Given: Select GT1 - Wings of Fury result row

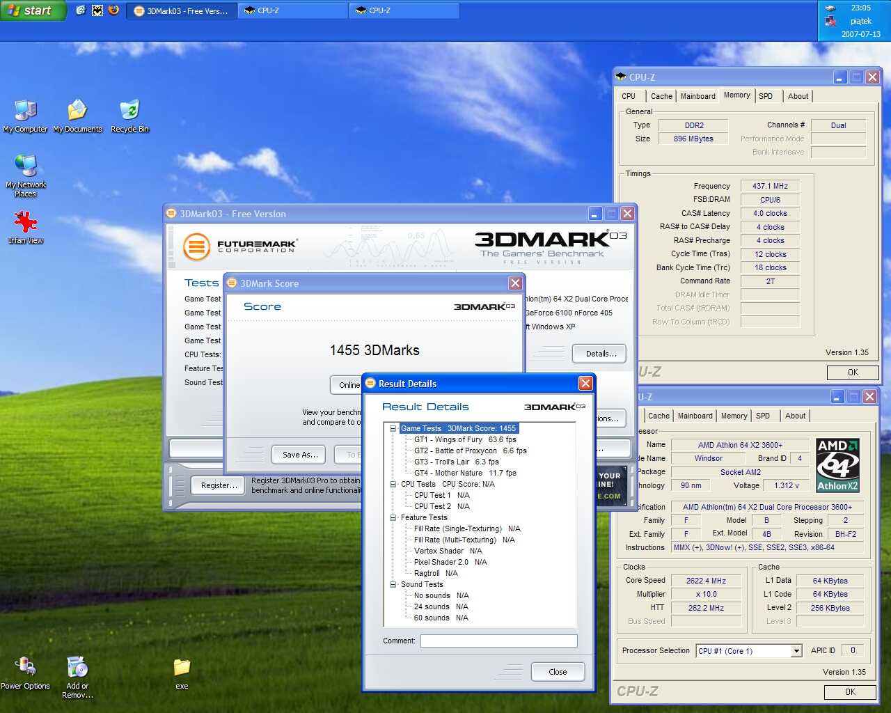Looking at the screenshot, I should point(465,439).
